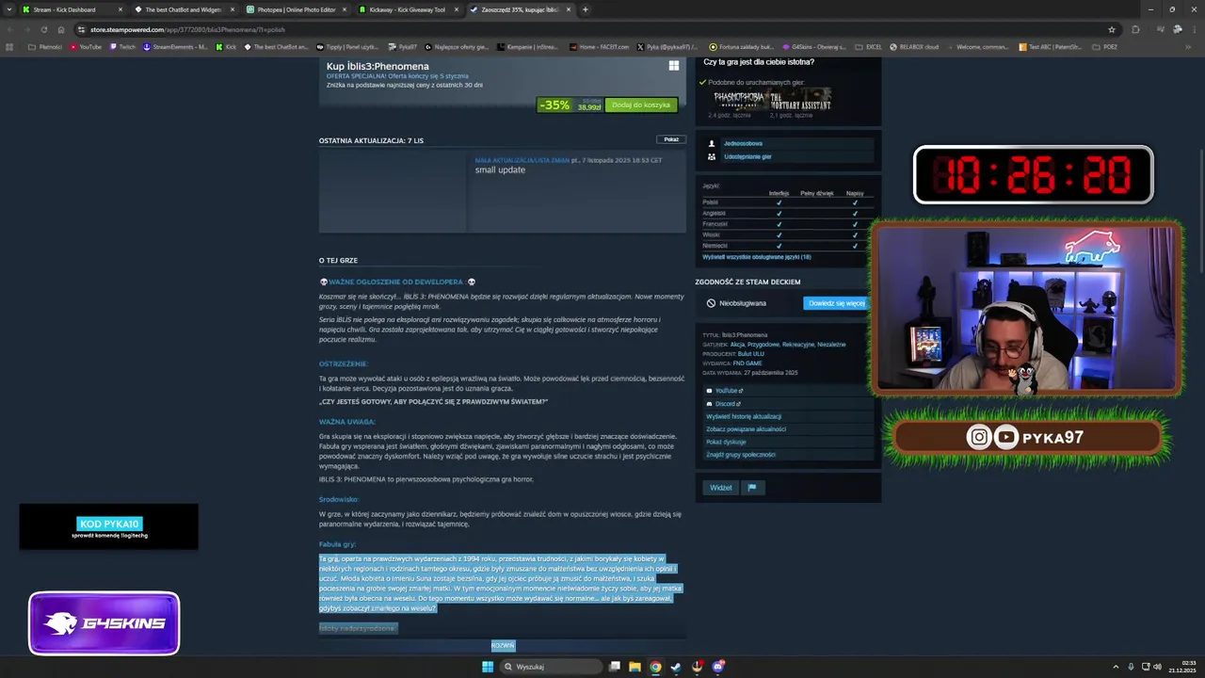Open Steam from the taskbar
Screen dimensions: 1205x678
[x=676, y=667]
